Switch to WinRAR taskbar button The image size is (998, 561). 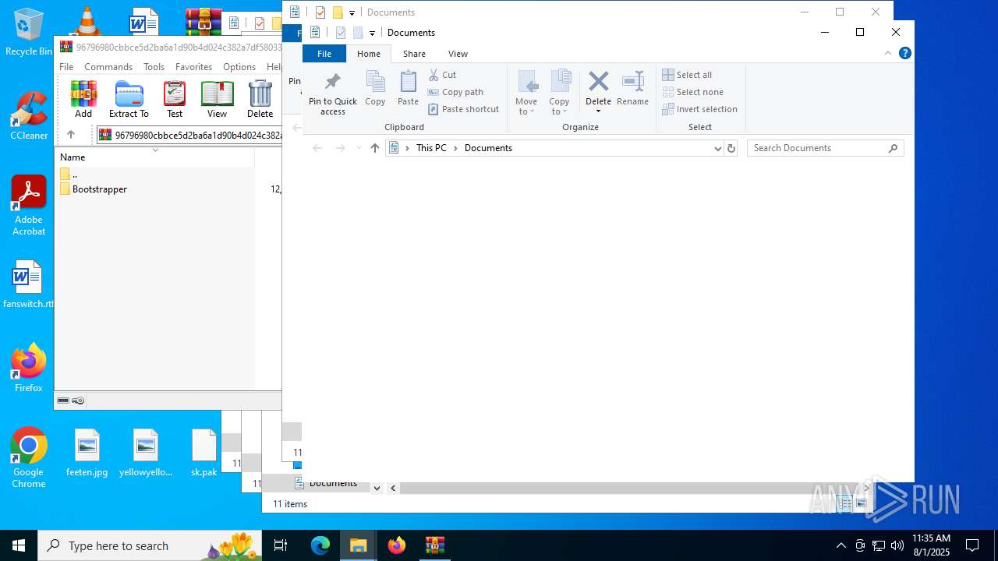point(434,545)
